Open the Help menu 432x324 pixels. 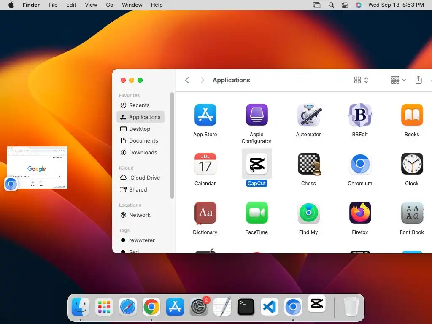(157, 5)
